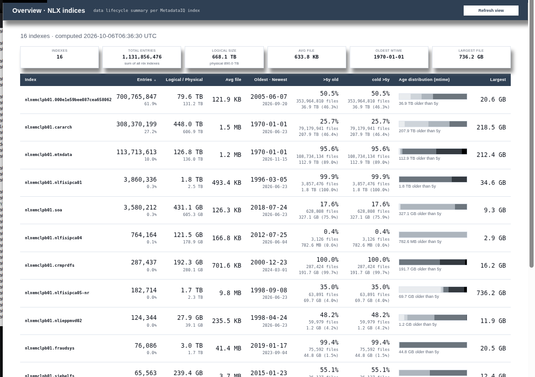Click the age distribution bar for soa

tap(433, 207)
